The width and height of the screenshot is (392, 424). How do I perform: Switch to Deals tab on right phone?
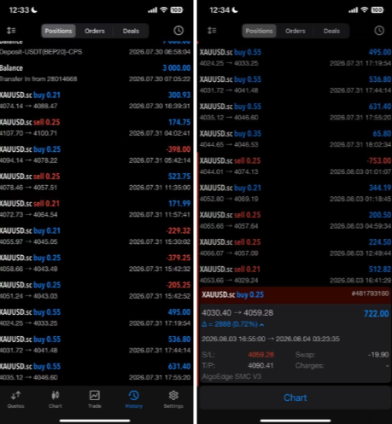coord(331,31)
